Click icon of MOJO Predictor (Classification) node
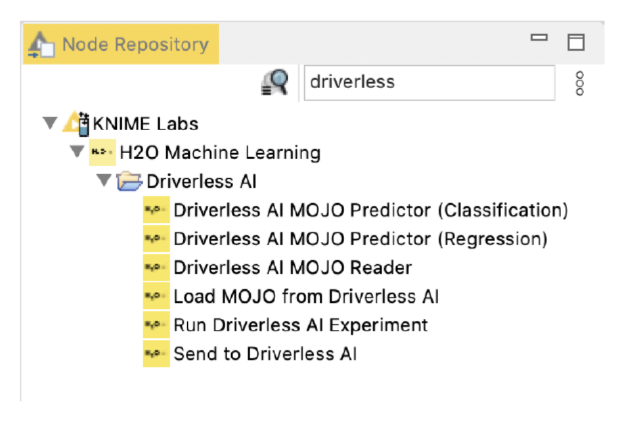 (156, 210)
